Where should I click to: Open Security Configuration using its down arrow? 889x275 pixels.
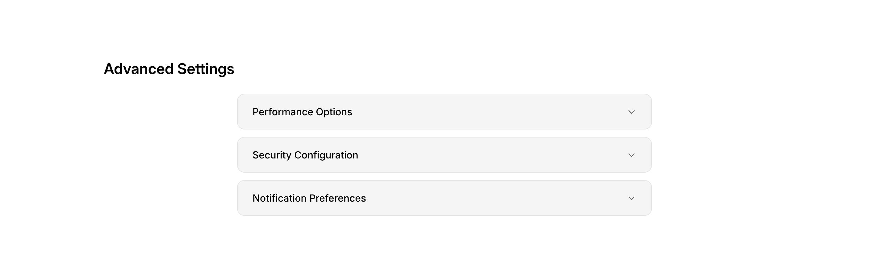pyautogui.click(x=631, y=155)
